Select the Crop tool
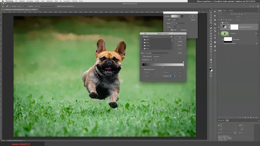Viewport: 260px width, 146px height. point(211,22)
